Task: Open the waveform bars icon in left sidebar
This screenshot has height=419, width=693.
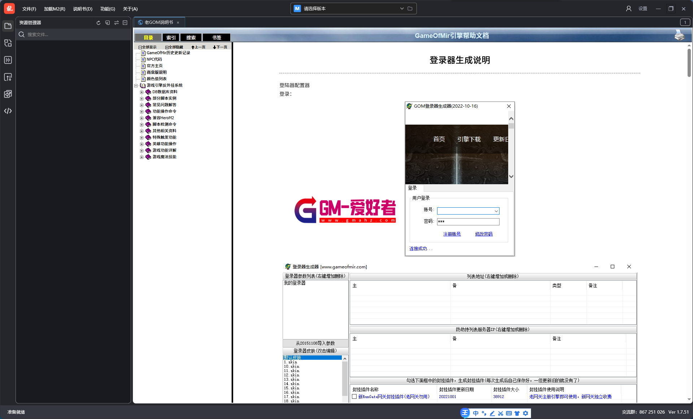Action: (x=8, y=60)
